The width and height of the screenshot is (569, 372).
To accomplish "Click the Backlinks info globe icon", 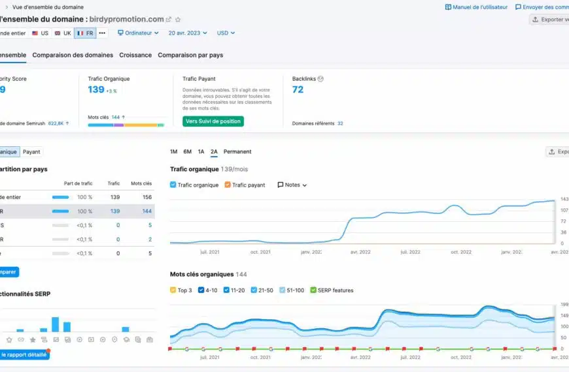I will click(x=320, y=79).
